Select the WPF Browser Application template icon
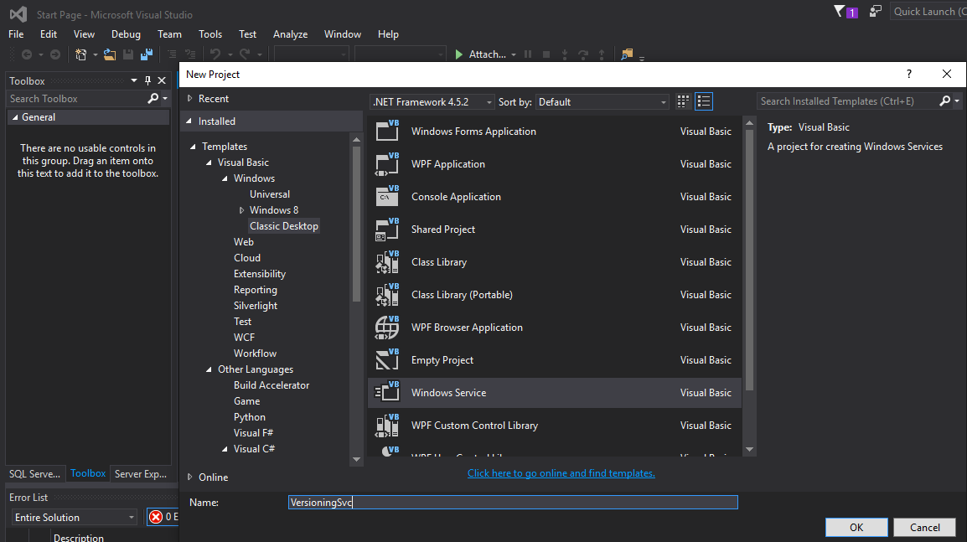This screenshot has height=542, width=967. coord(387,327)
